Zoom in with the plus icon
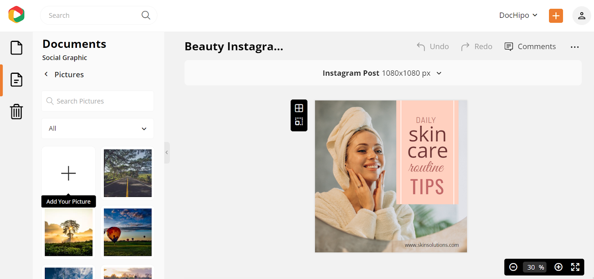Image resolution: width=594 pixels, height=279 pixels. [x=558, y=267]
